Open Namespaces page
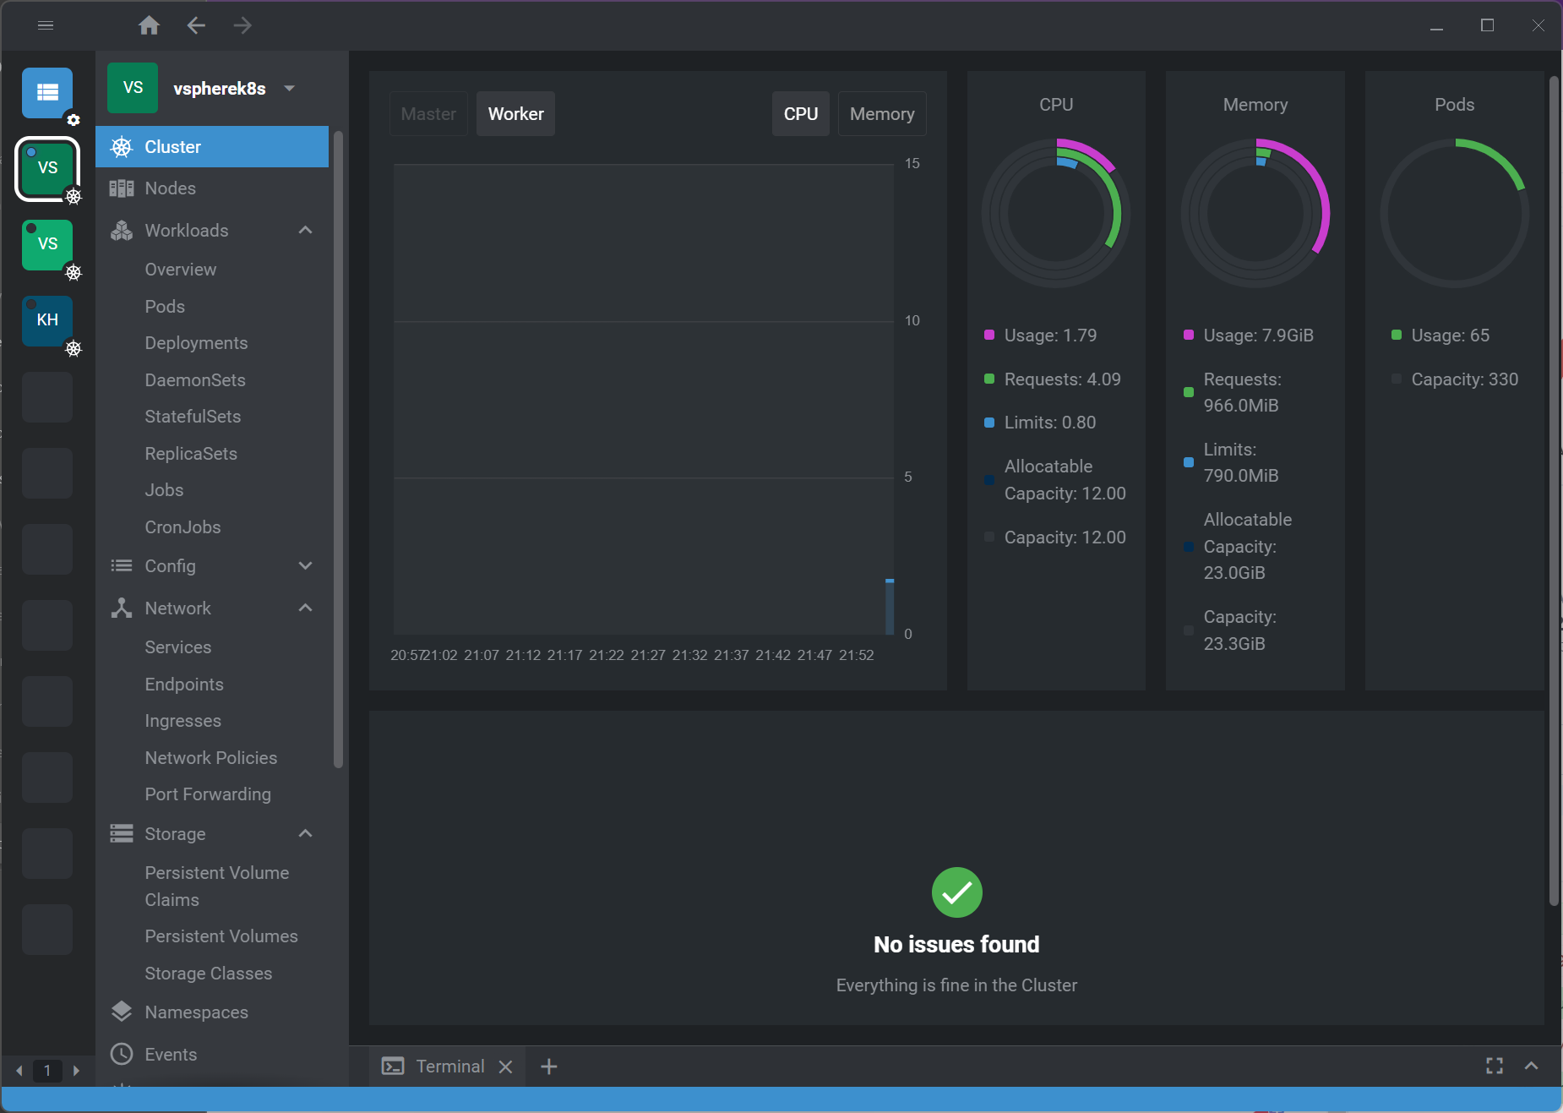Image resolution: width=1563 pixels, height=1113 pixels. [x=196, y=1012]
